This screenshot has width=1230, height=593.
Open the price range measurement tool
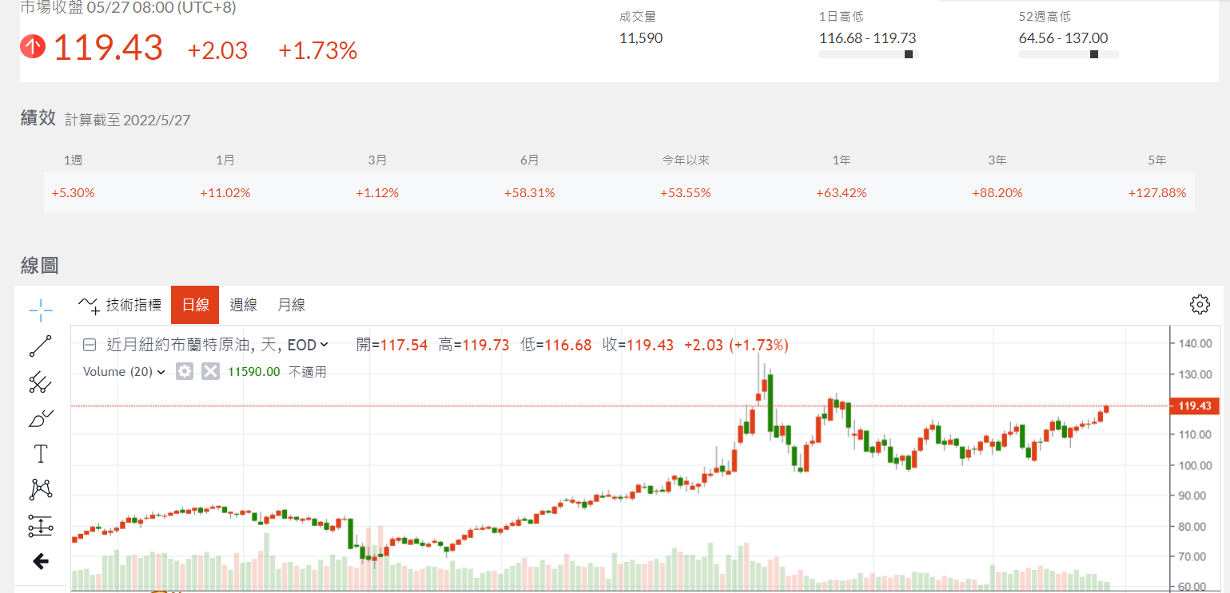tap(41, 526)
